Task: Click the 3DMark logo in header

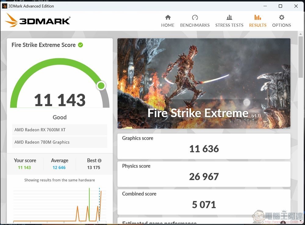Action: [38, 20]
